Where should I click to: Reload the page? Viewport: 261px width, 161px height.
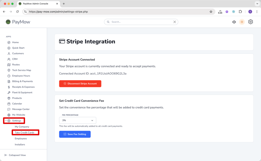pyautogui.click(x=17, y=12)
